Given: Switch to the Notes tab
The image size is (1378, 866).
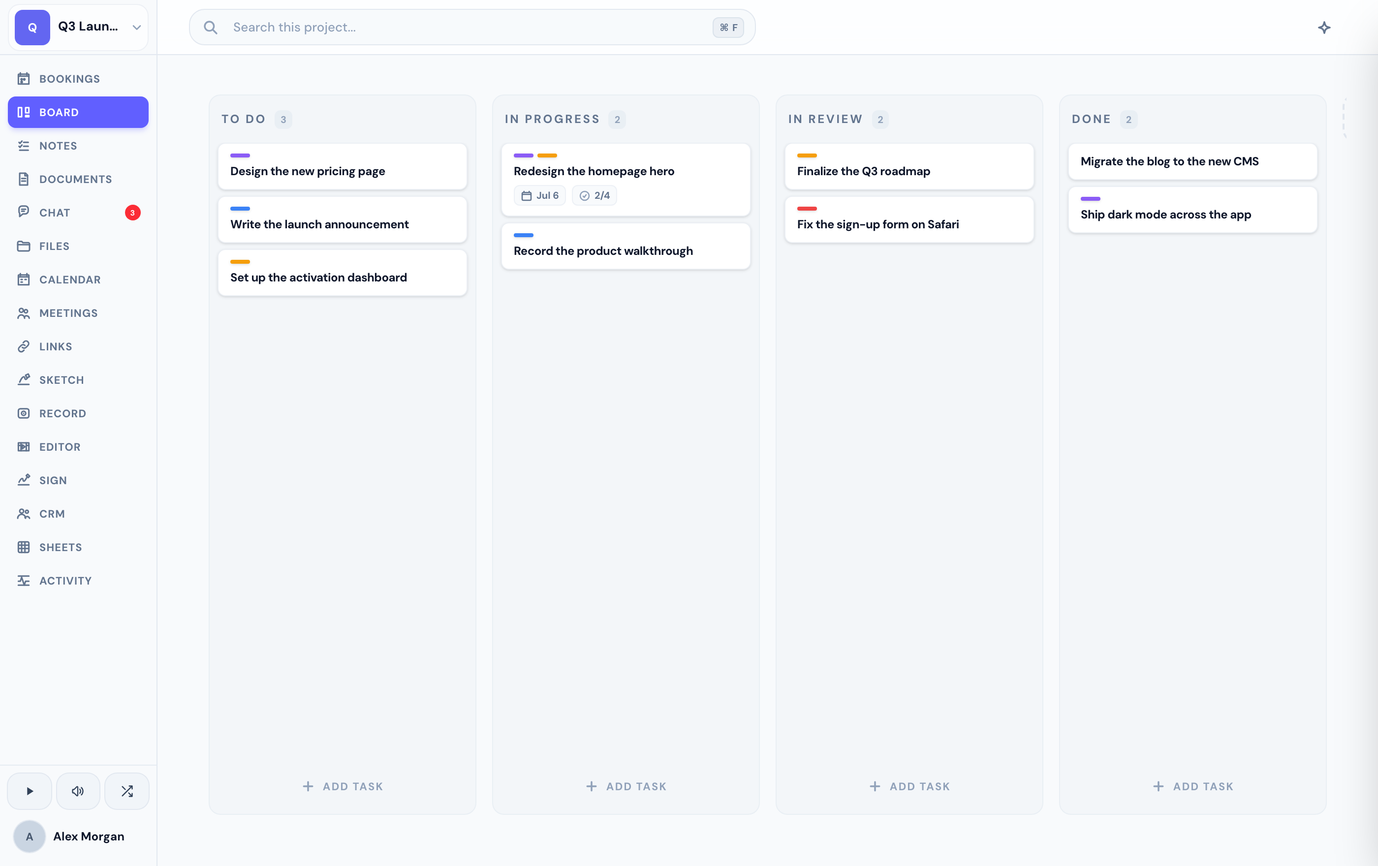Looking at the screenshot, I should [78, 145].
